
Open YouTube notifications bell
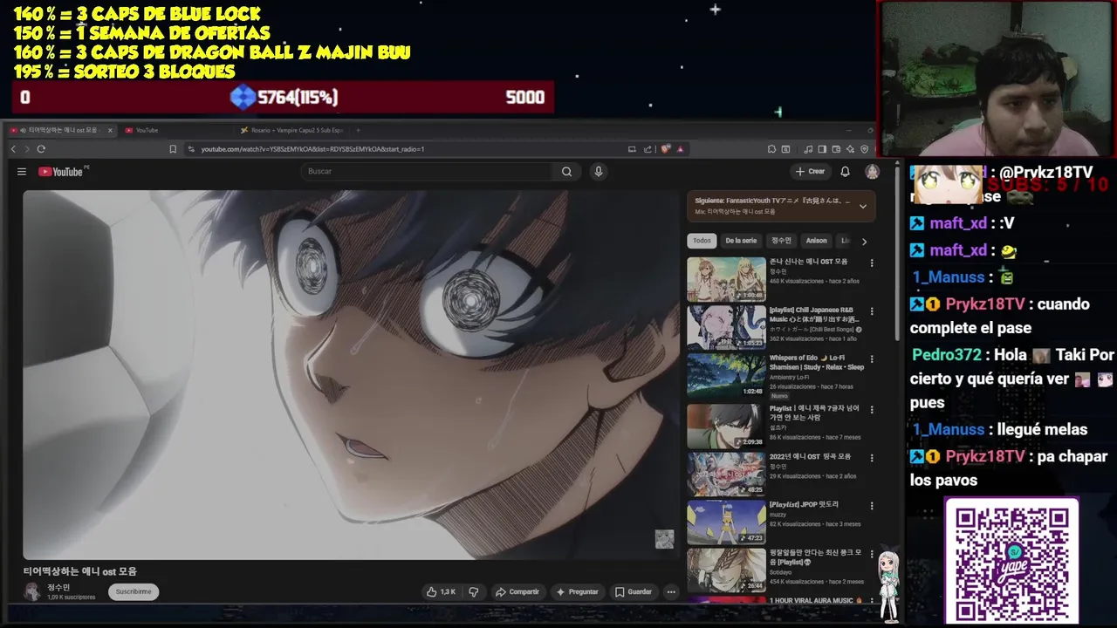point(845,172)
